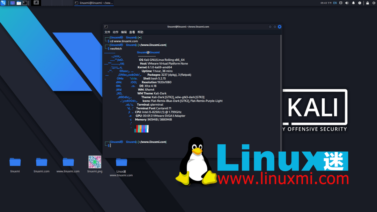This screenshot has width=377, height=212.
Task: Open a terminal from the panel launcher icon
Action: (x=24, y=3)
